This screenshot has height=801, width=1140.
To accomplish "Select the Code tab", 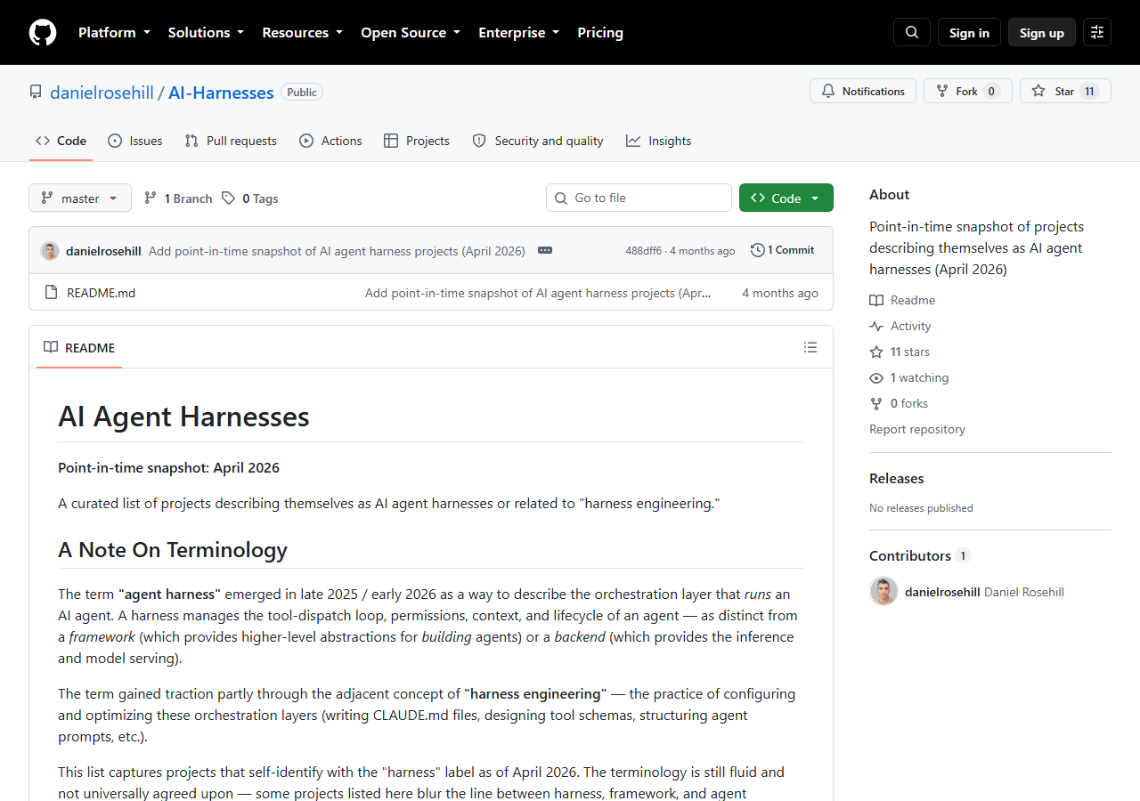I will 61,141.
